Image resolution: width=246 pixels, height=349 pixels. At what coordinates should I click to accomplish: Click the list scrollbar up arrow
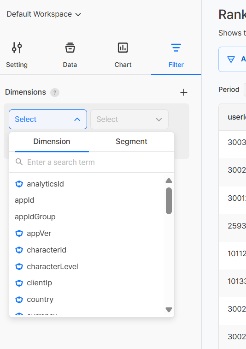[x=169, y=181]
